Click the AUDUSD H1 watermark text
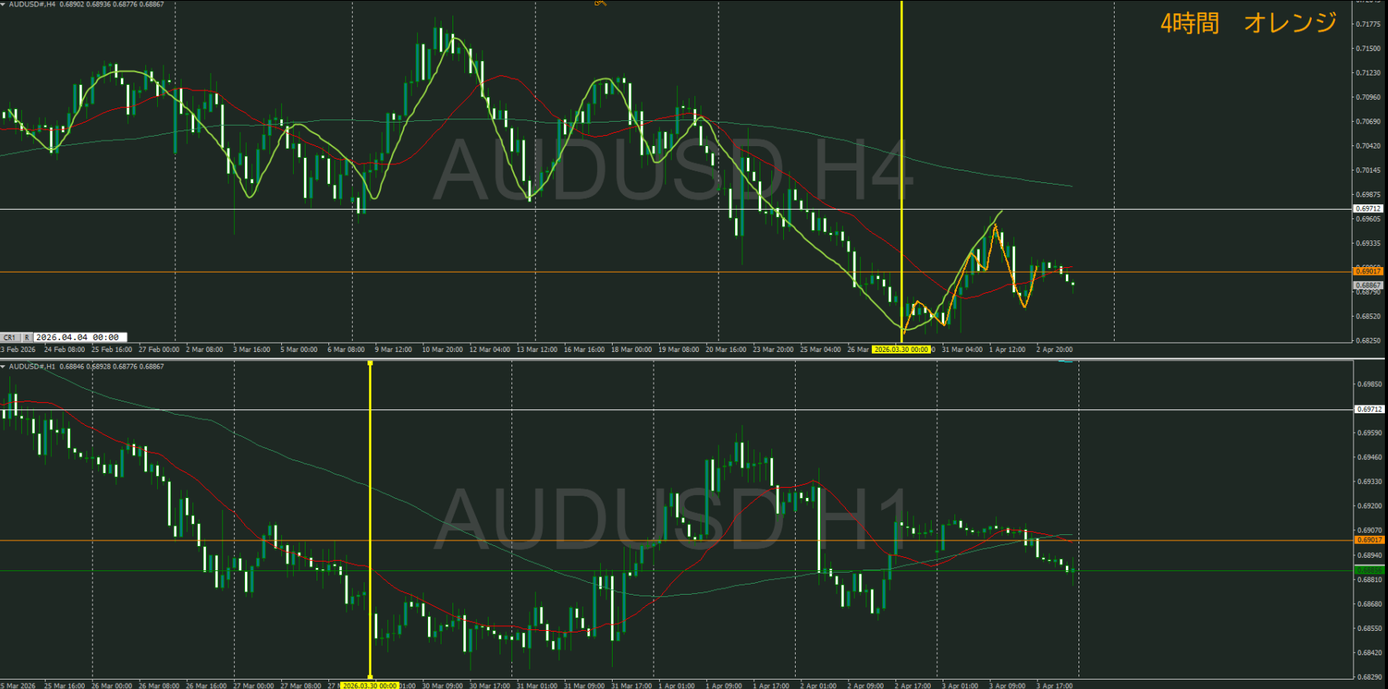The width and height of the screenshot is (1388, 689). point(672,519)
